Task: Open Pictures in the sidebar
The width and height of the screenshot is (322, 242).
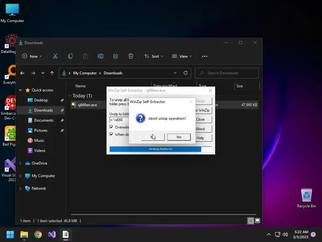Action: pos(41,130)
